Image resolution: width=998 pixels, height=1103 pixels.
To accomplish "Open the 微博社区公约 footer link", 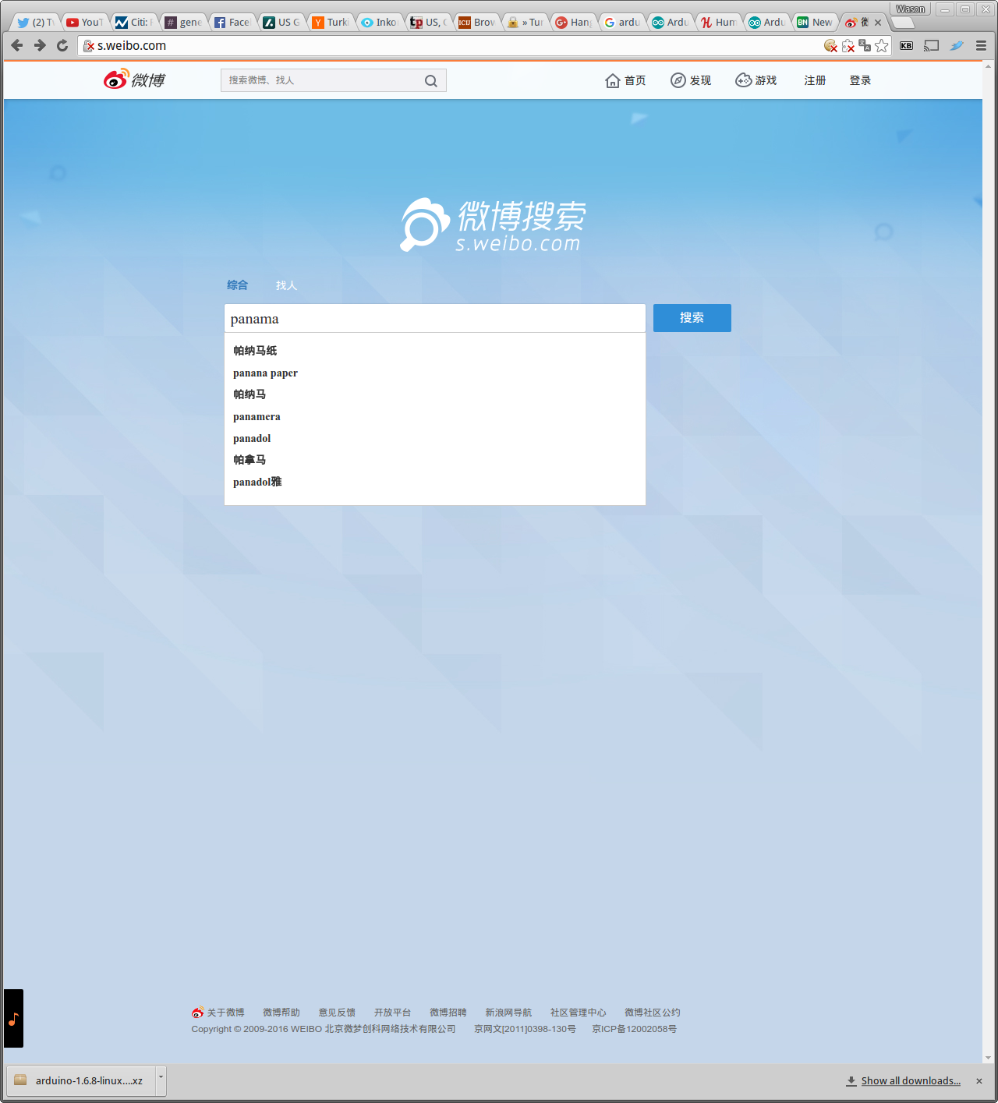I will [653, 1013].
